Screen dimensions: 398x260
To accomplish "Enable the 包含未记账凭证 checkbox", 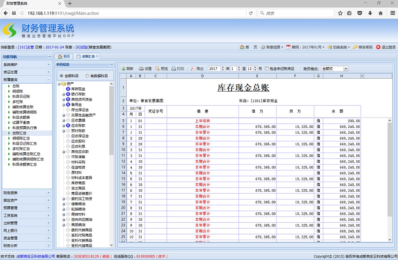I will (267, 69).
